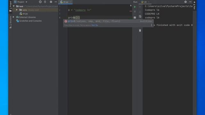Image resolution: width=205 pixels, height=115 pixels.
Task: Click the red error stripe mark
Action: (131, 11)
